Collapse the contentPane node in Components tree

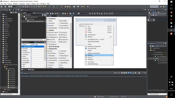24,19
